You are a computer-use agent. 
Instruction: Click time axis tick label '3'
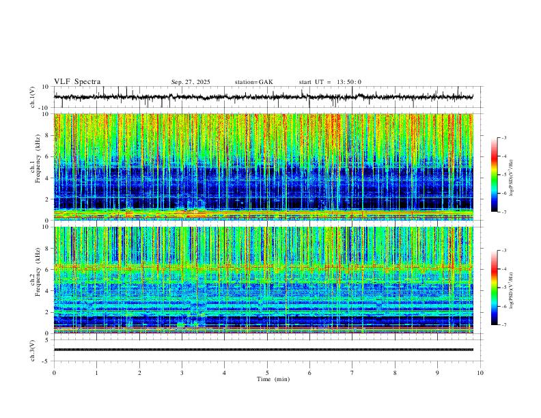182,373
